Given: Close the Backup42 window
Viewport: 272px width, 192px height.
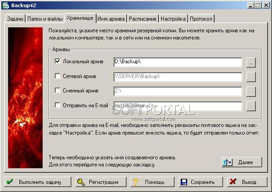Looking at the screenshot, I should click(266, 5).
